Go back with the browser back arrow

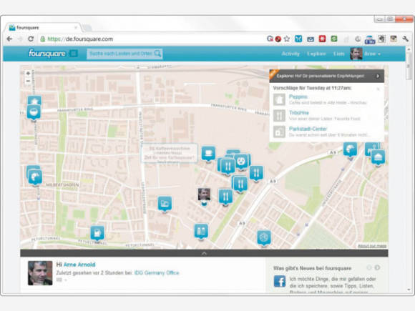9,39
